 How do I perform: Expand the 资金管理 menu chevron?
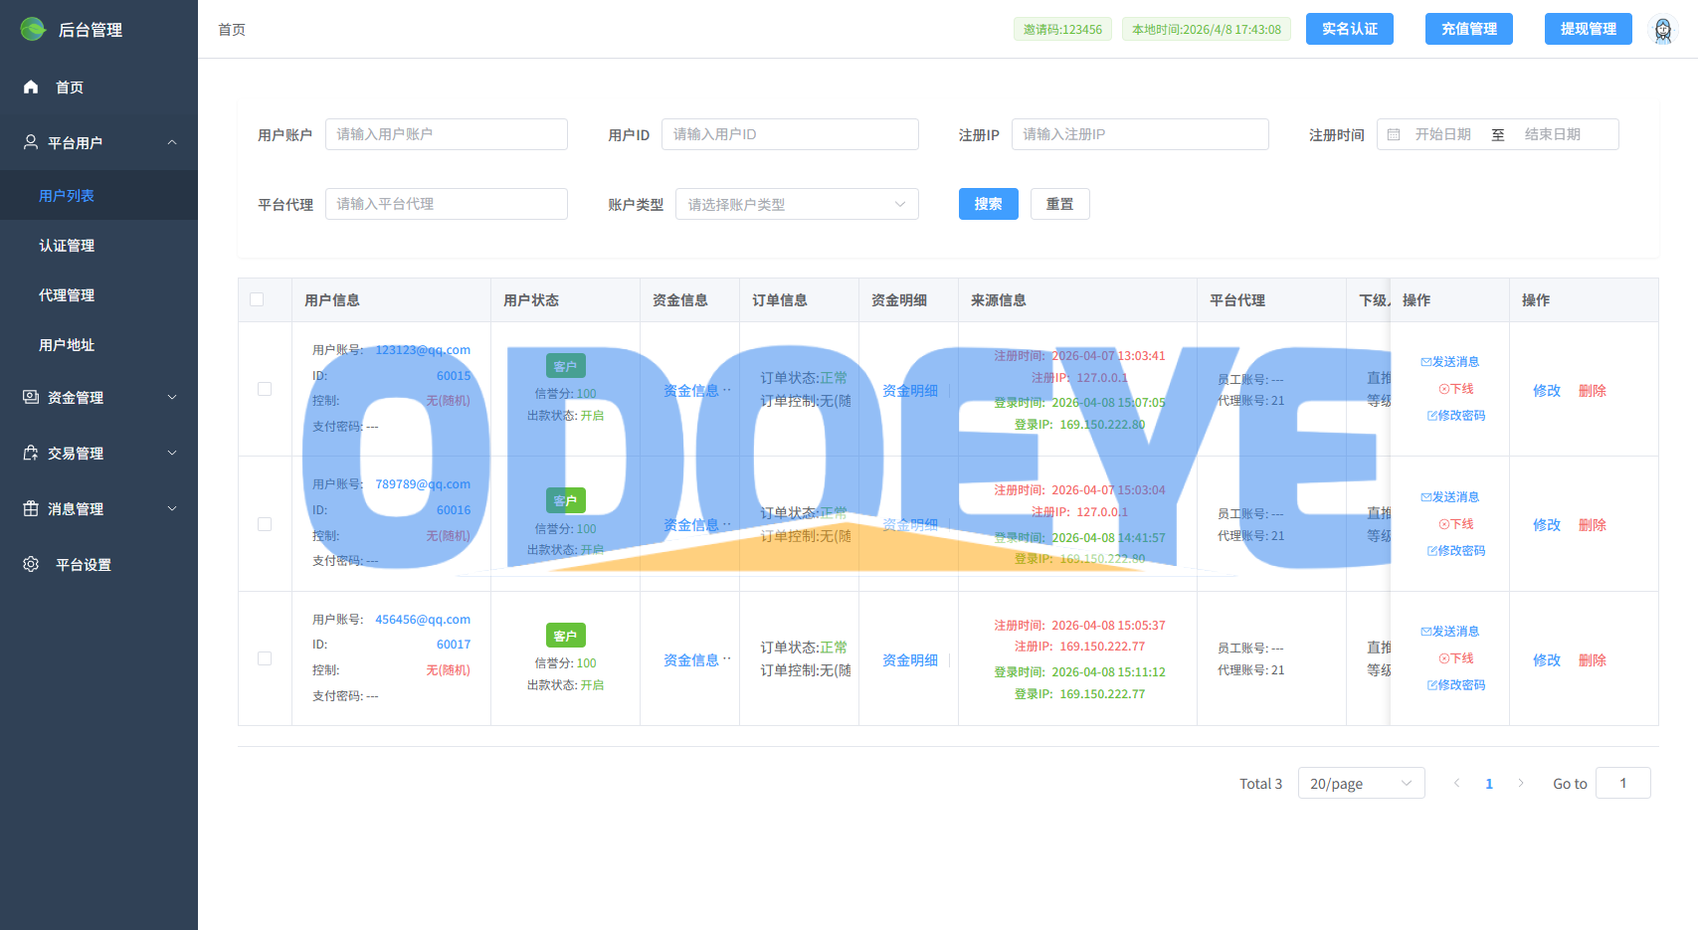point(172,397)
